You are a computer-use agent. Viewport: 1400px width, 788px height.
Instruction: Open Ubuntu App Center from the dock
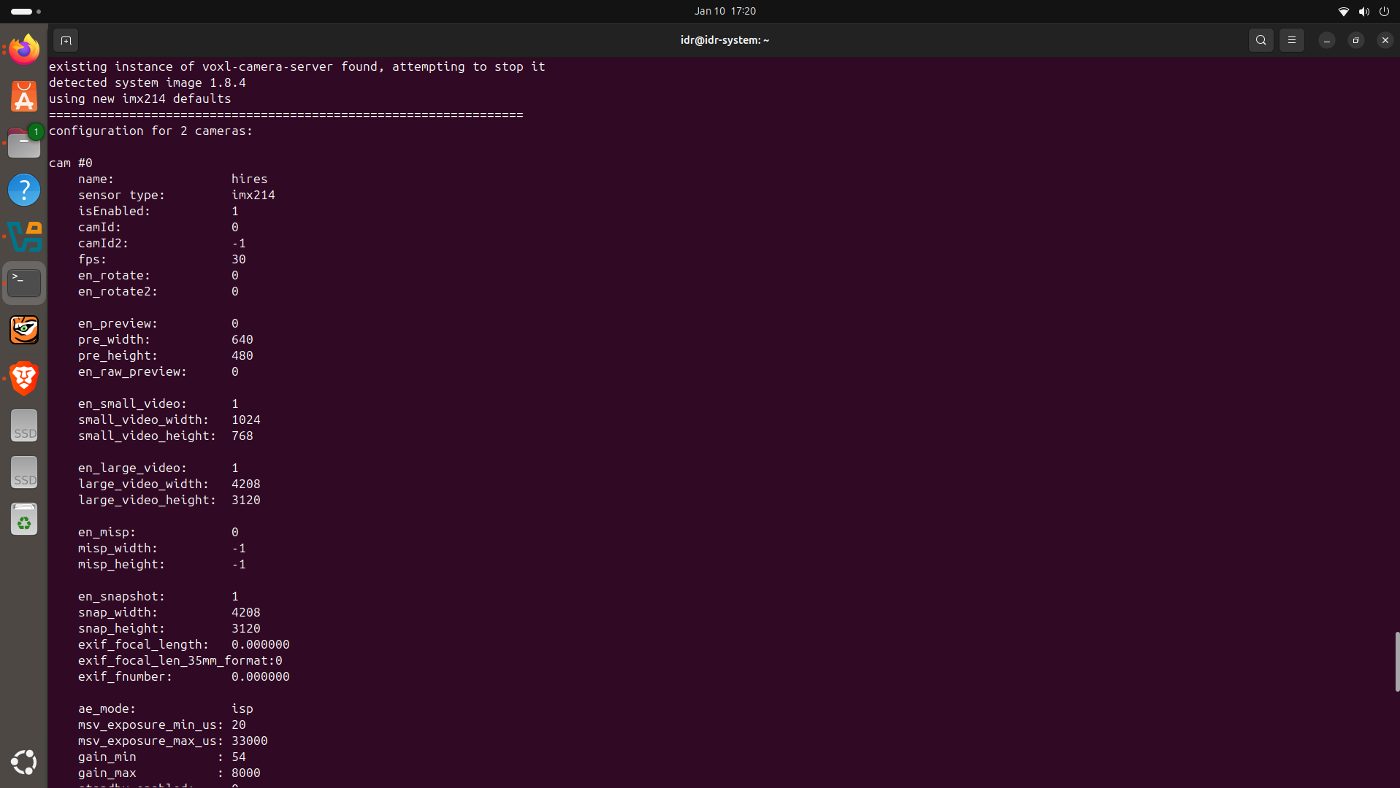(23, 96)
